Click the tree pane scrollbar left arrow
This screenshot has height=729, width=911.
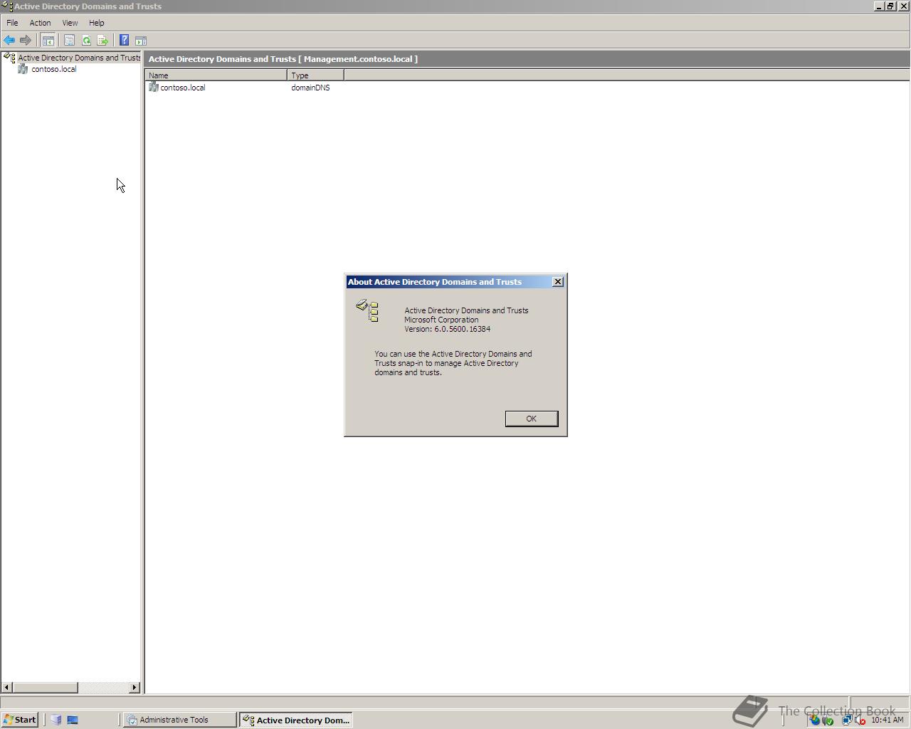click(7, 687)
